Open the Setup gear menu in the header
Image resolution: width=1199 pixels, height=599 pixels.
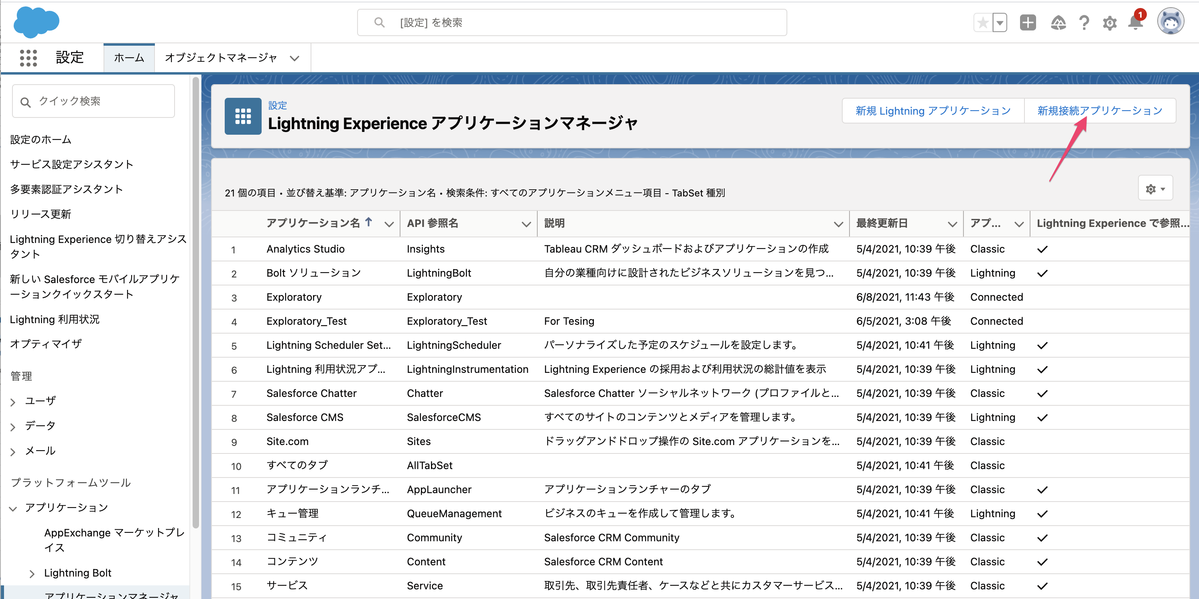tap(1110, 22)
